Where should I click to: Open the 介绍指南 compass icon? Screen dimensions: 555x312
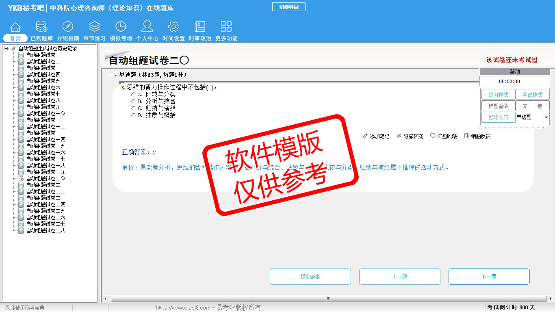tap(68, 27)
